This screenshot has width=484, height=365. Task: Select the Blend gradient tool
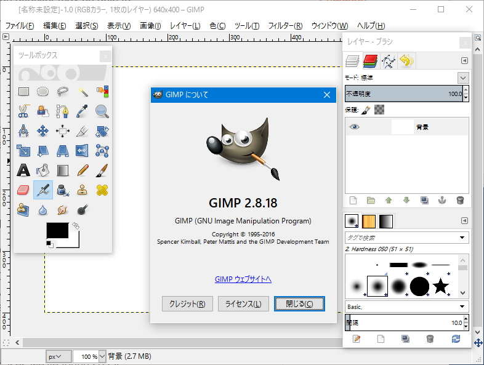[x=63, y=170]
